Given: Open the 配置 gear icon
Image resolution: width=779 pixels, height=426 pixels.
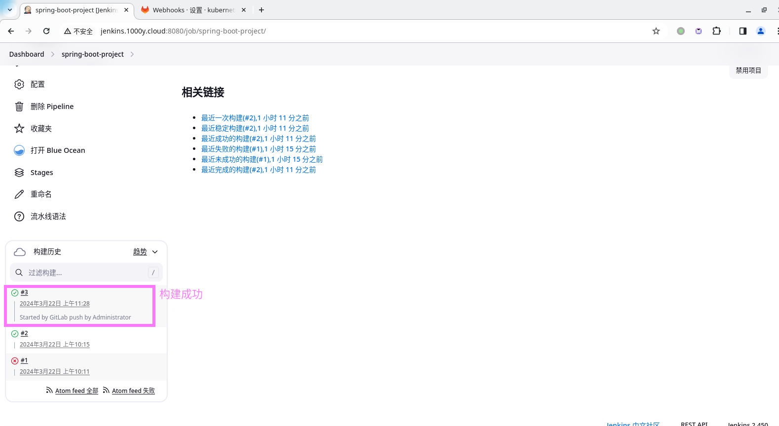Looking at the screenshot, I should [x=19, y=84].
